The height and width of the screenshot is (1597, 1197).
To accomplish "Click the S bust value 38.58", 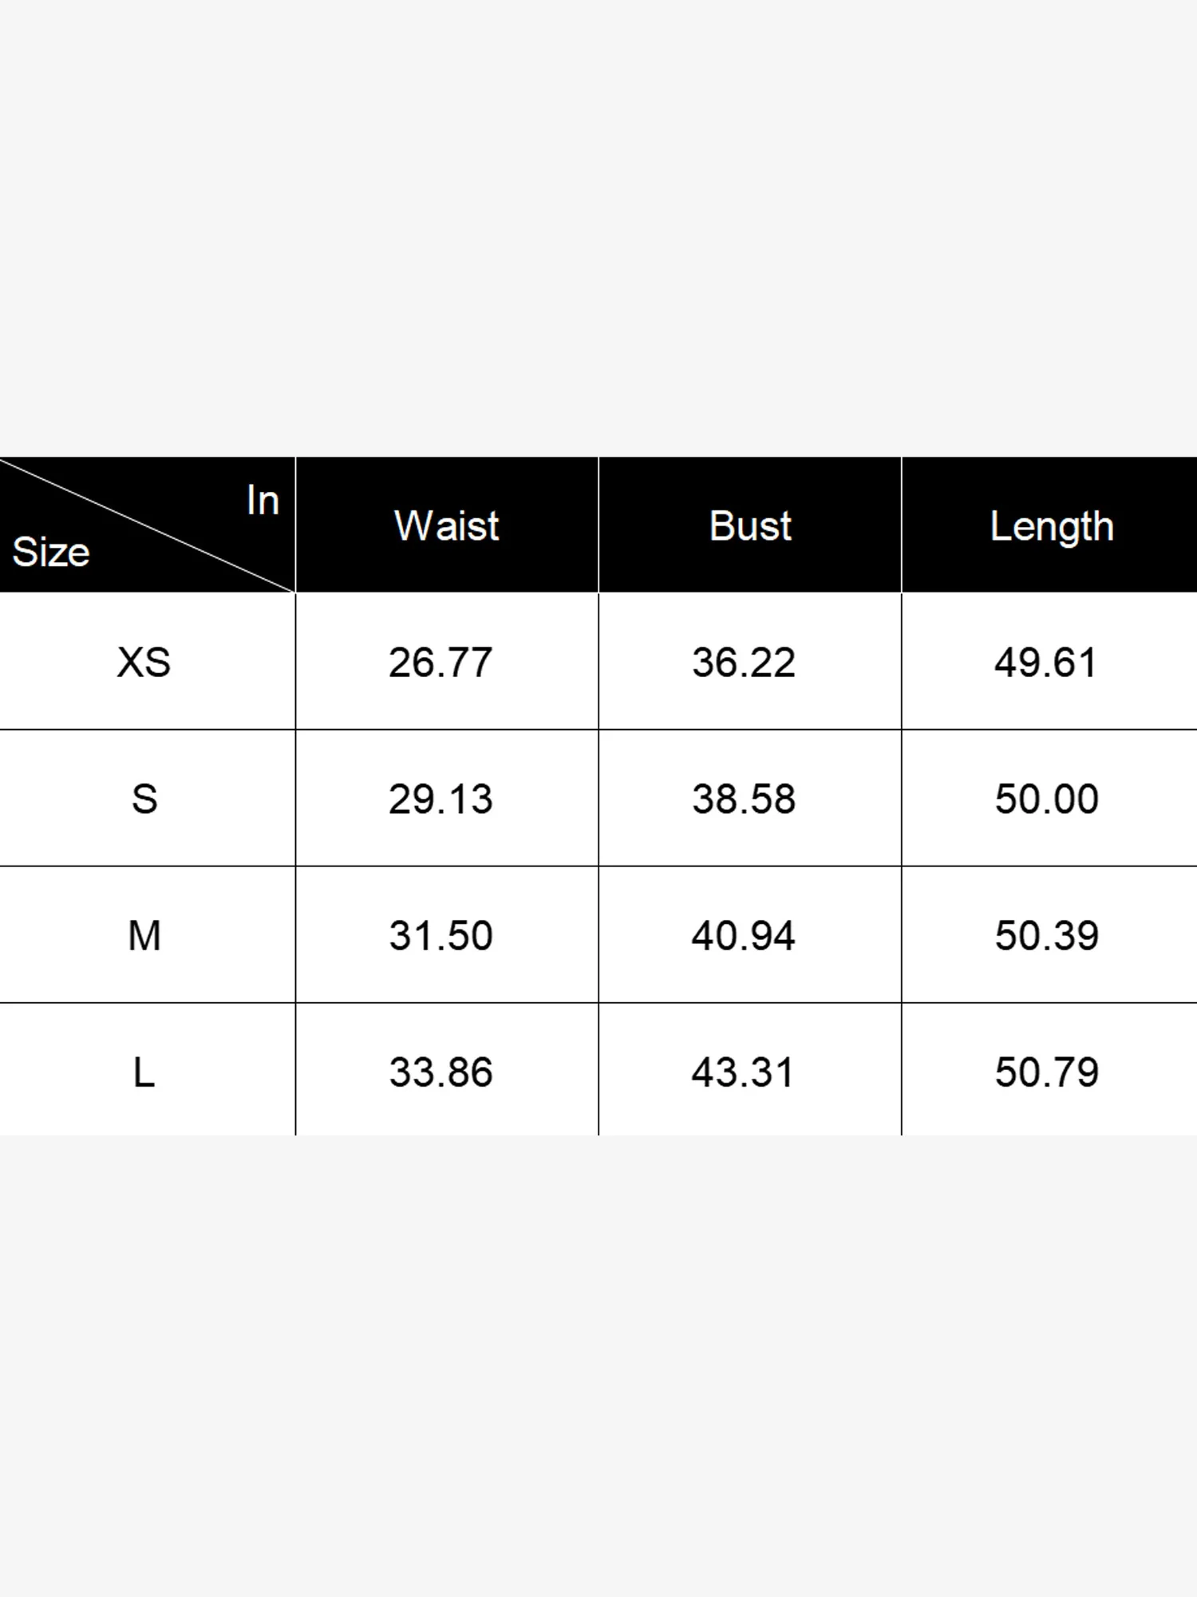I will pyautogui.click(x=744, y=798).
